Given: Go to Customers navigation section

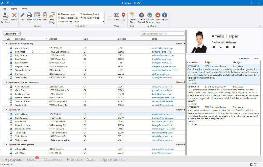Looking at the screenshot, I should (x=53, y=159).
